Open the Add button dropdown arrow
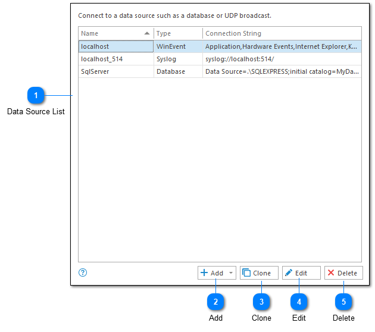The height and width of the screenshot is (332, 375). point(231,273)
